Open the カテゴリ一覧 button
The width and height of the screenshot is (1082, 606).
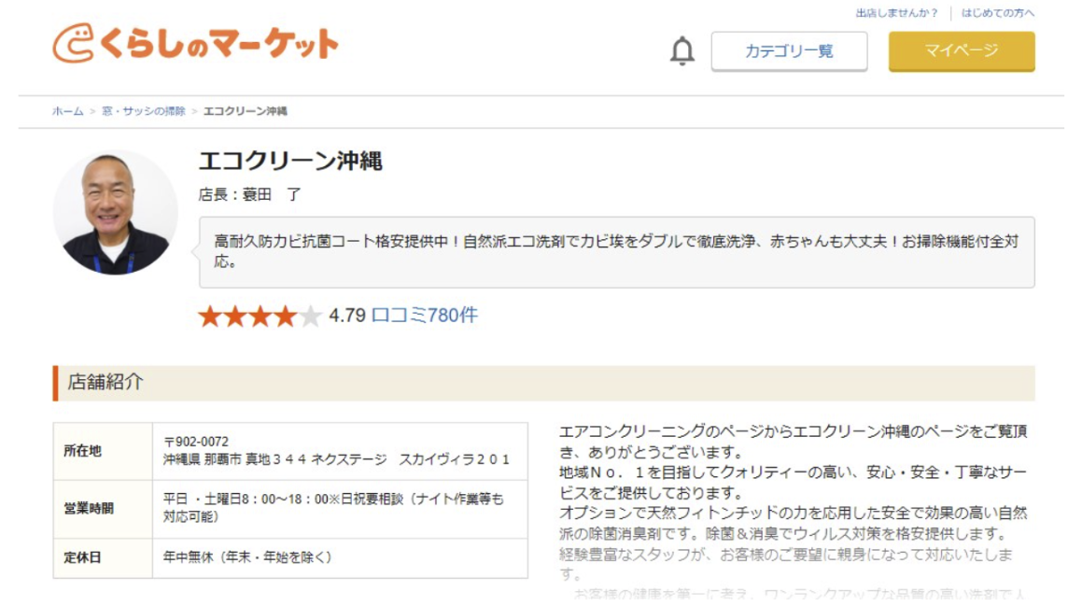tap(789, 51)
